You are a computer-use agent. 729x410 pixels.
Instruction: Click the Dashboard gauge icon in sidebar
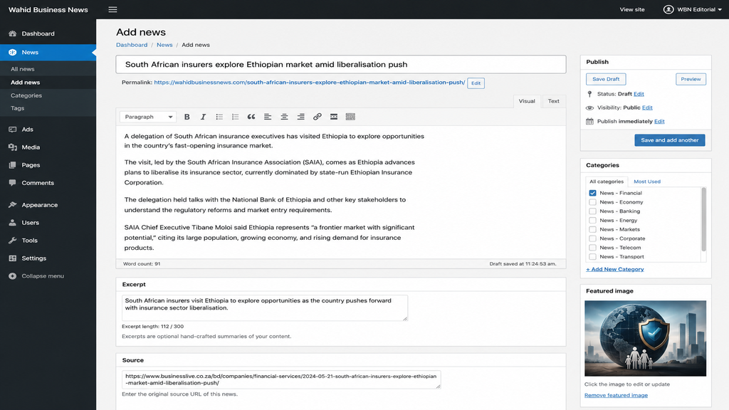tap(13, 33)
